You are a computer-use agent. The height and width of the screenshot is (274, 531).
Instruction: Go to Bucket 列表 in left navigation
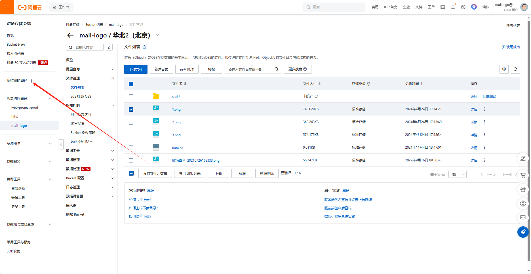tap(16, 45)
